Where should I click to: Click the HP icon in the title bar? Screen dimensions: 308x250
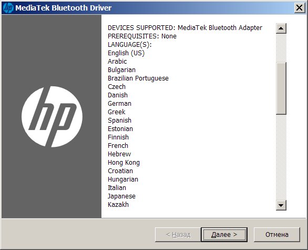8,8
